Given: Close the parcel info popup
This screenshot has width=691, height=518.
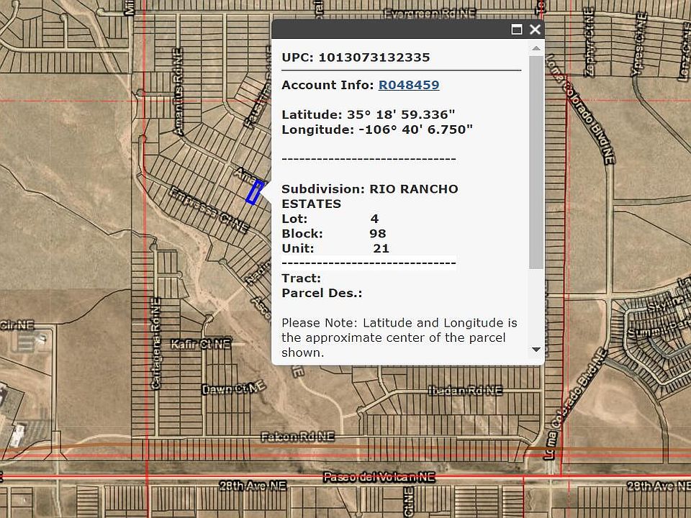Looking at the screenshot, I should click(x=535, y=29).
